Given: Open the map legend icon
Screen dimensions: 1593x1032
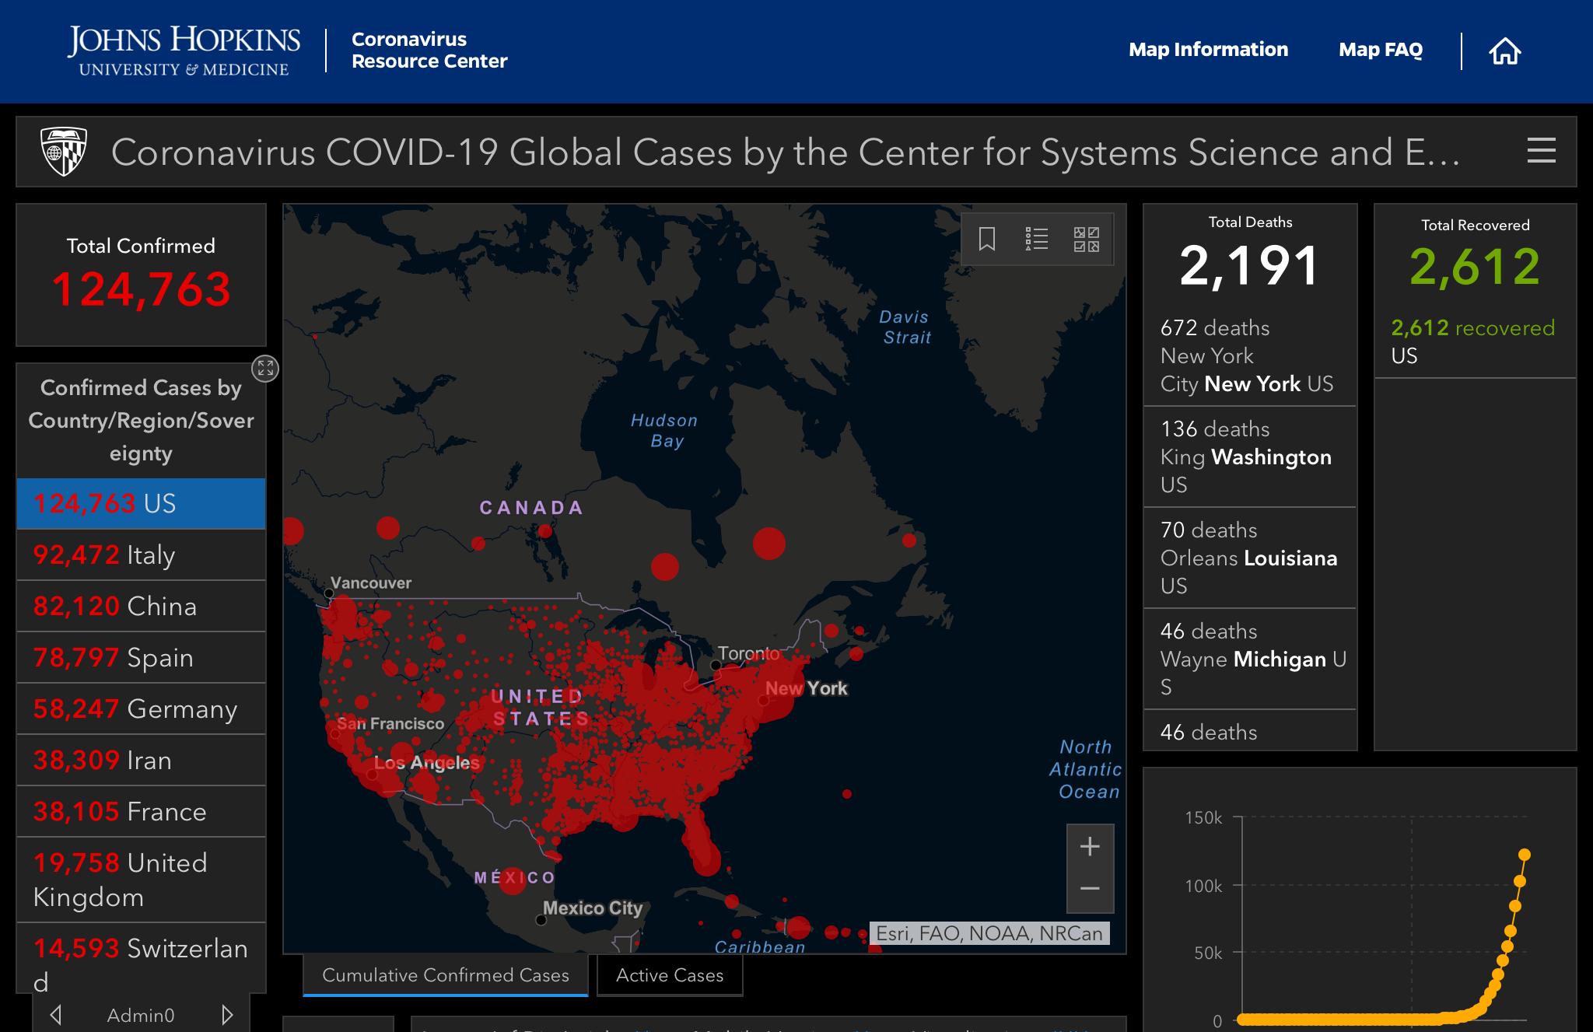Looking at the screenshot, I should coord(1038,239).
